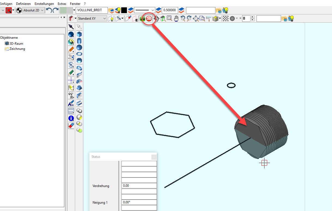Open the Standard XY plane dropdown
332x211 pixels.
point(92,19)
